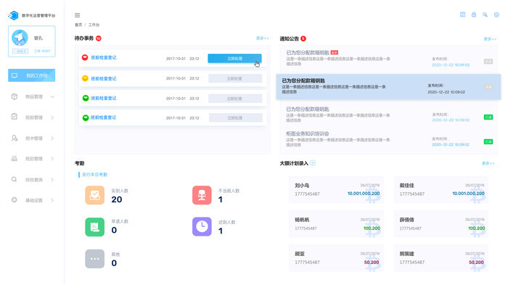Click the yellow status icon in the to-do list
Image resolution: width=508 pixels, height=285 pixels.
point(85,78)
